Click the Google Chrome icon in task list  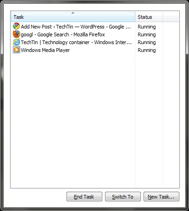[17, 26]
